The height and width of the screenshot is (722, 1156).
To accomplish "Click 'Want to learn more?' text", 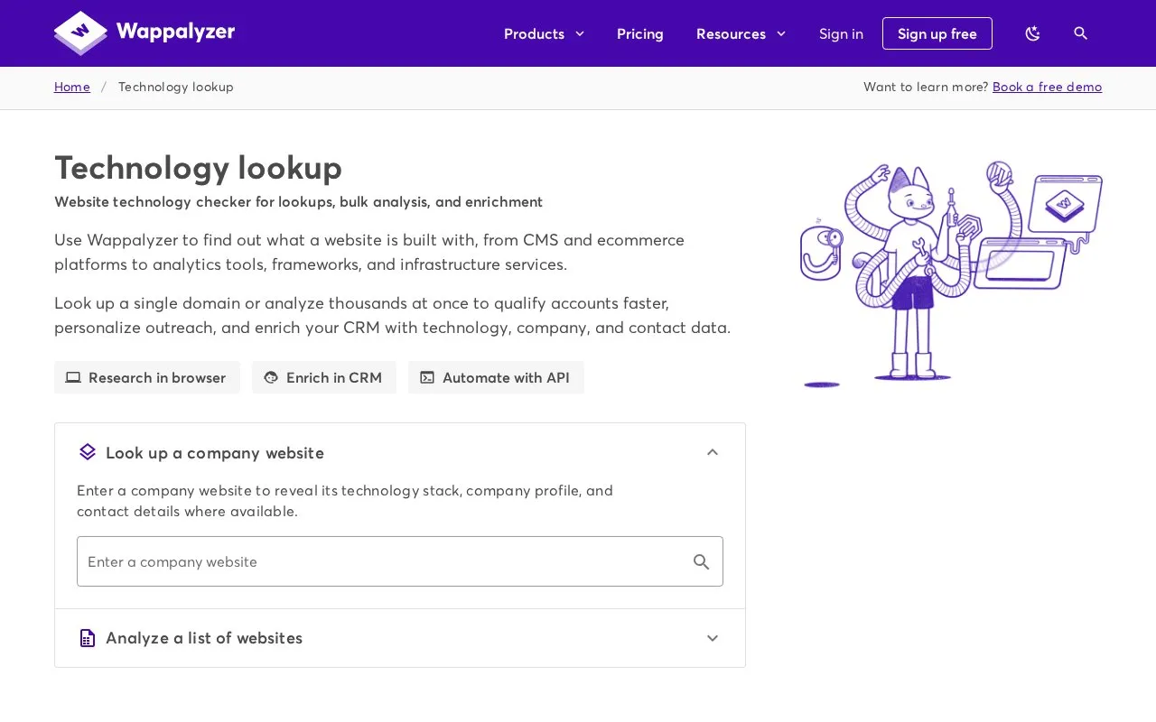I will [x=926, y=87].
